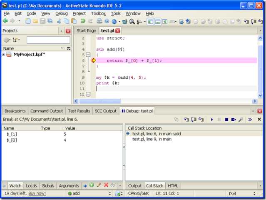Select the Globals variables tab
This screenshot has height=200, width=266.
point(48,186)
